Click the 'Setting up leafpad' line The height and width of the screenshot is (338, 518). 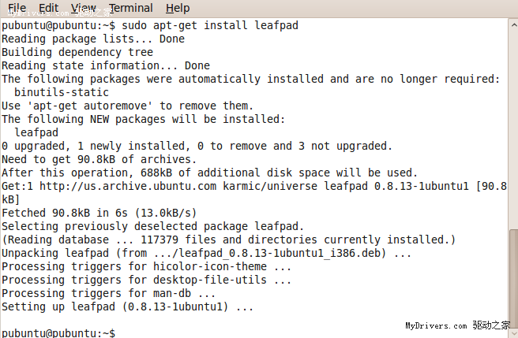click(126, 306)
